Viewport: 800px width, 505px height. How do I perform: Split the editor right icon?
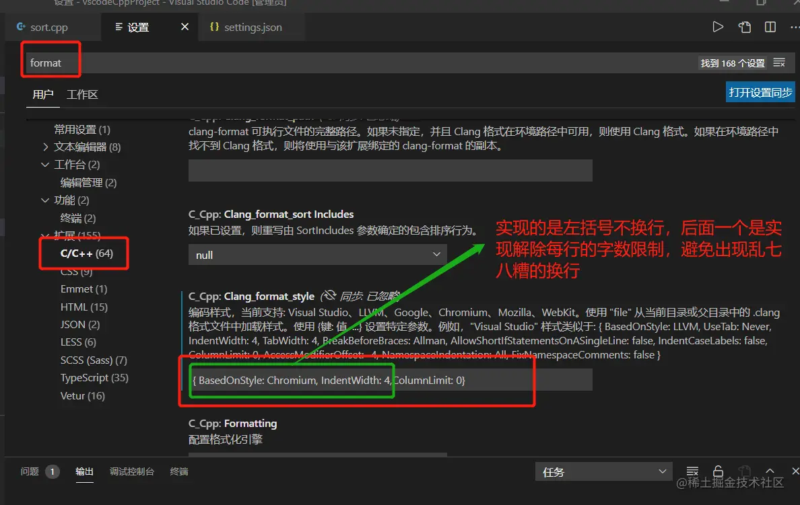coord(770,27)
